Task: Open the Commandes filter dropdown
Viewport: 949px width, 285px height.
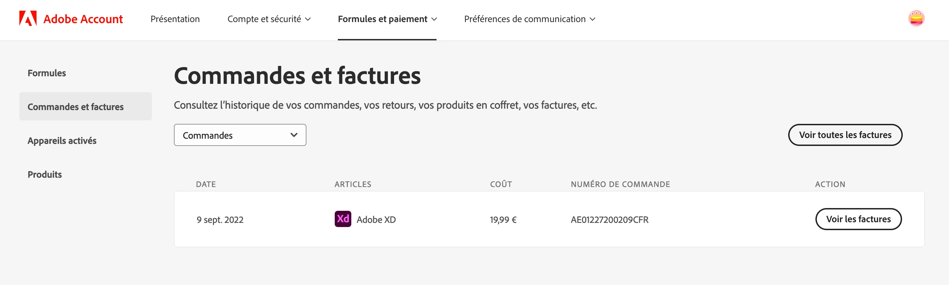Action: click(x=240, y=135)
